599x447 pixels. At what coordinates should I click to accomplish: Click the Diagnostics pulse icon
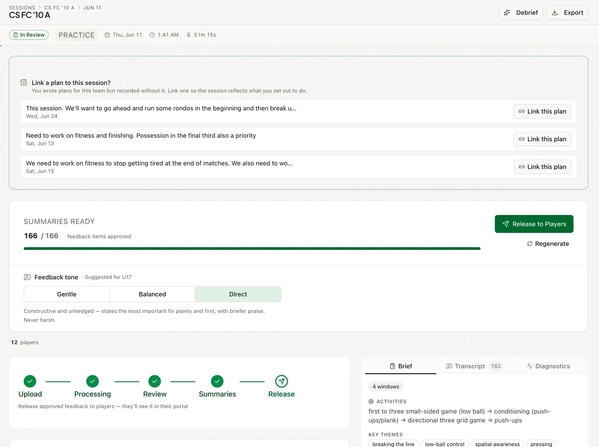(530, 366)
